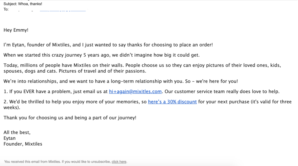Click the "Founder, Mixtiles" signature line
Viewport: 298px width, 166px height.
[23, 144]
